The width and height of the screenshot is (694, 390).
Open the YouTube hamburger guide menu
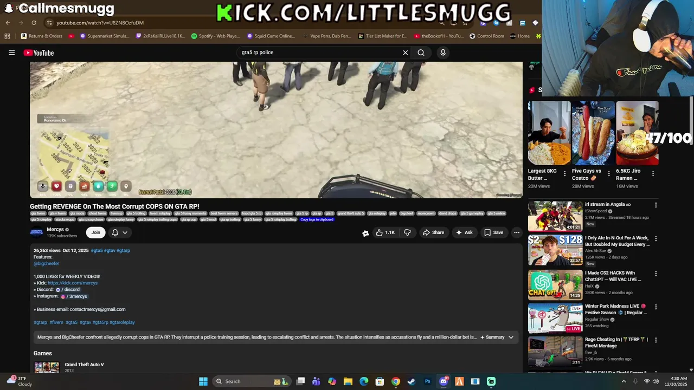[11, 53]
